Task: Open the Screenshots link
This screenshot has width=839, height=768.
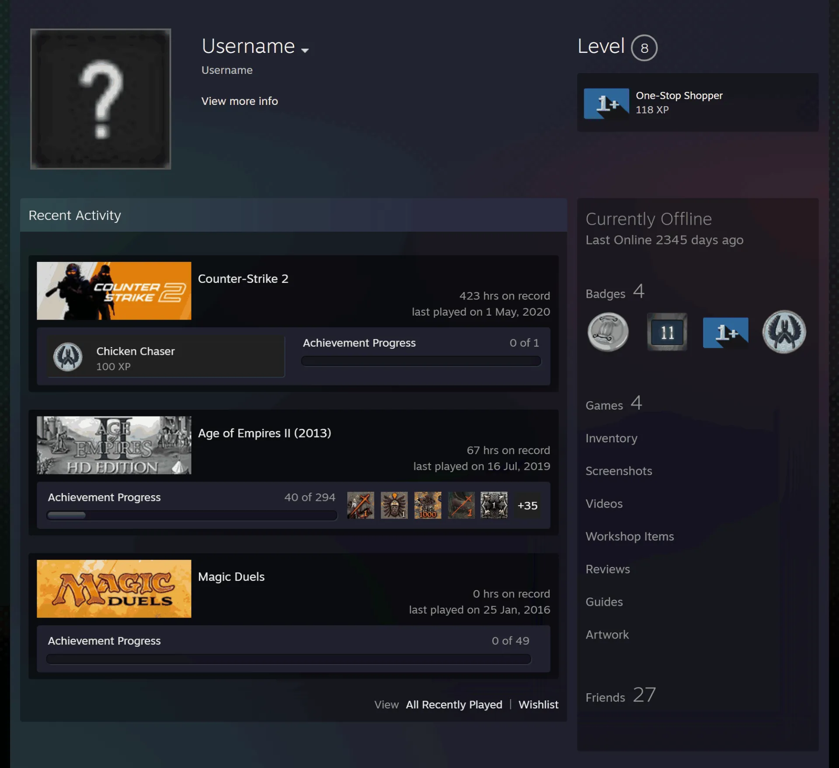Action: tap(619, 471)
